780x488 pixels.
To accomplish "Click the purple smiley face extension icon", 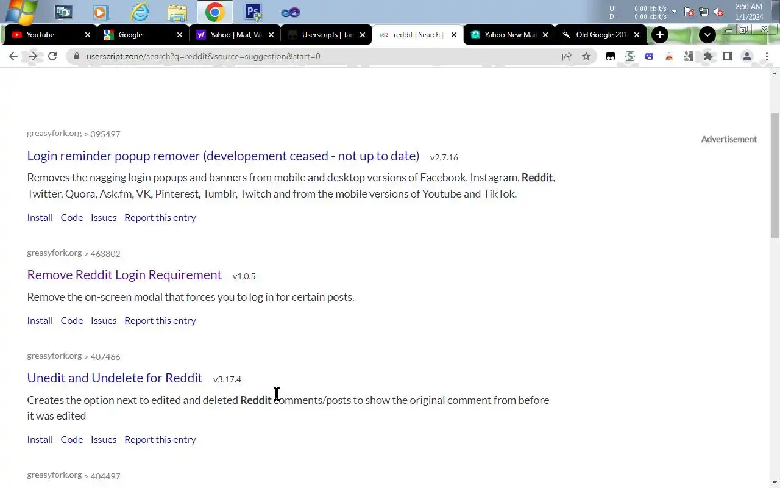I will (x=650, y=56).
